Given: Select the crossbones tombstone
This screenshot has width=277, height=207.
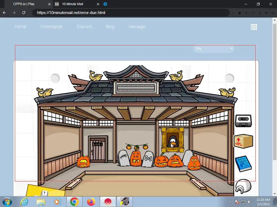Looking at the screenshot, I should 148,159.
